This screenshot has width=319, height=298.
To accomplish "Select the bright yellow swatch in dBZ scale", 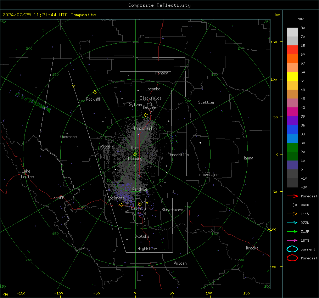I will 292,76.
